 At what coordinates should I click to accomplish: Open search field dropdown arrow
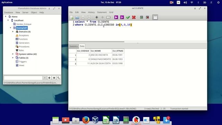point(45,78)
